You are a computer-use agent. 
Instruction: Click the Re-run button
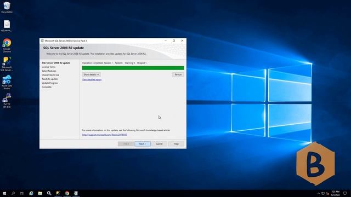178,74
